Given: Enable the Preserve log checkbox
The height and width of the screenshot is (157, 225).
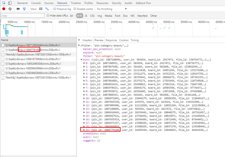Looking at the screenshot, I should pos(54,9).
